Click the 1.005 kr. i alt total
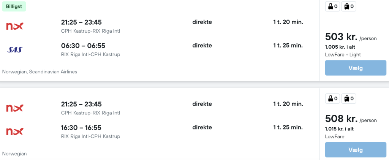 click(340, 47)
